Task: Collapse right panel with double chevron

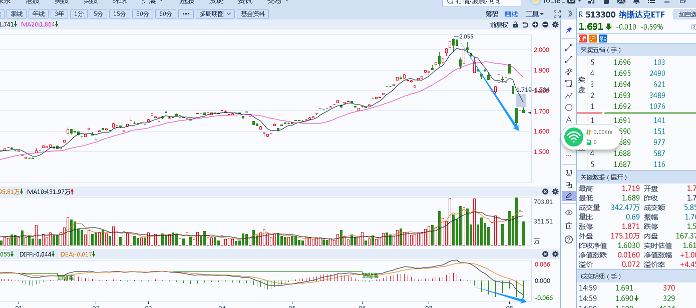Action: coord(570,14)
